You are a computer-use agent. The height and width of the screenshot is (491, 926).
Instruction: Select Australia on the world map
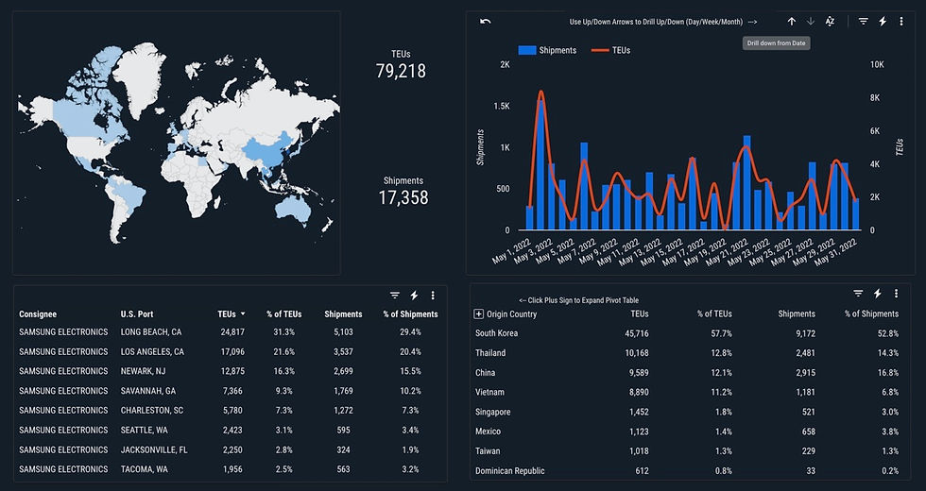[x=293, y=208]
